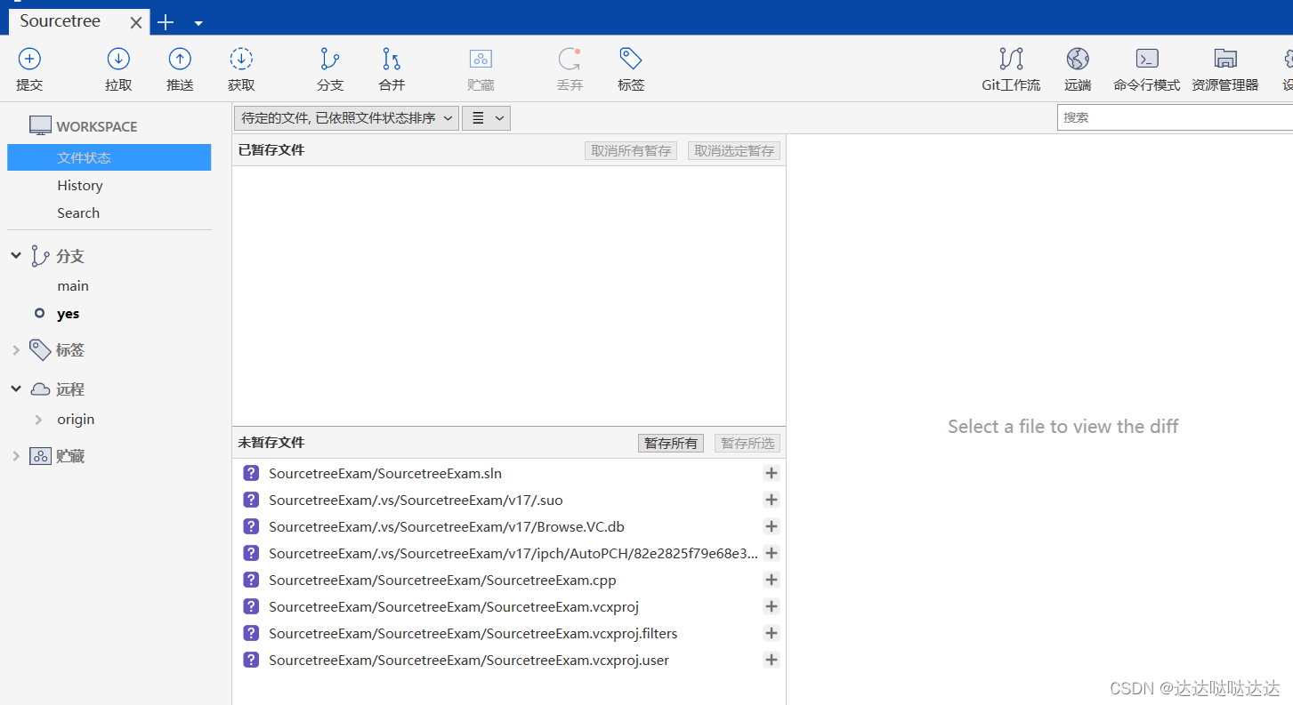Stage the .suo file with its plus icon
Viewport: 1293px width, 705px height.
[x=772, y=501]
